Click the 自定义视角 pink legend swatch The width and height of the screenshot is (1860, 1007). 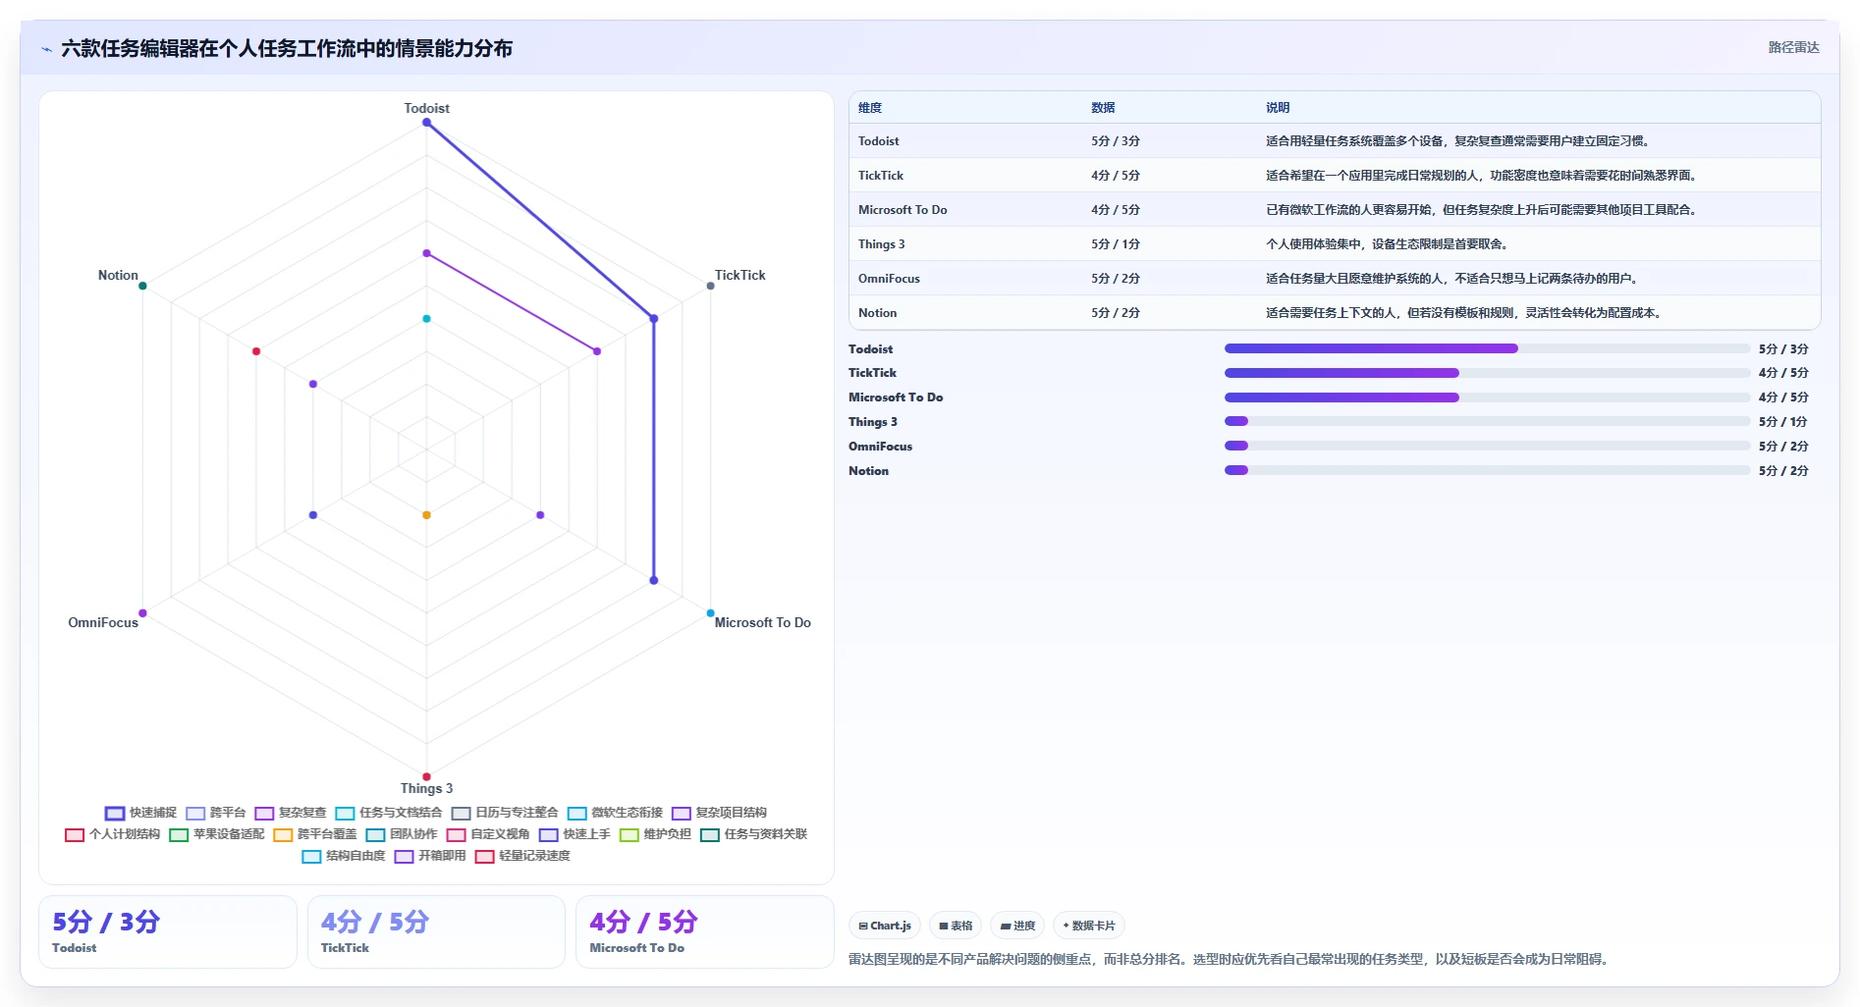point(456,834)
